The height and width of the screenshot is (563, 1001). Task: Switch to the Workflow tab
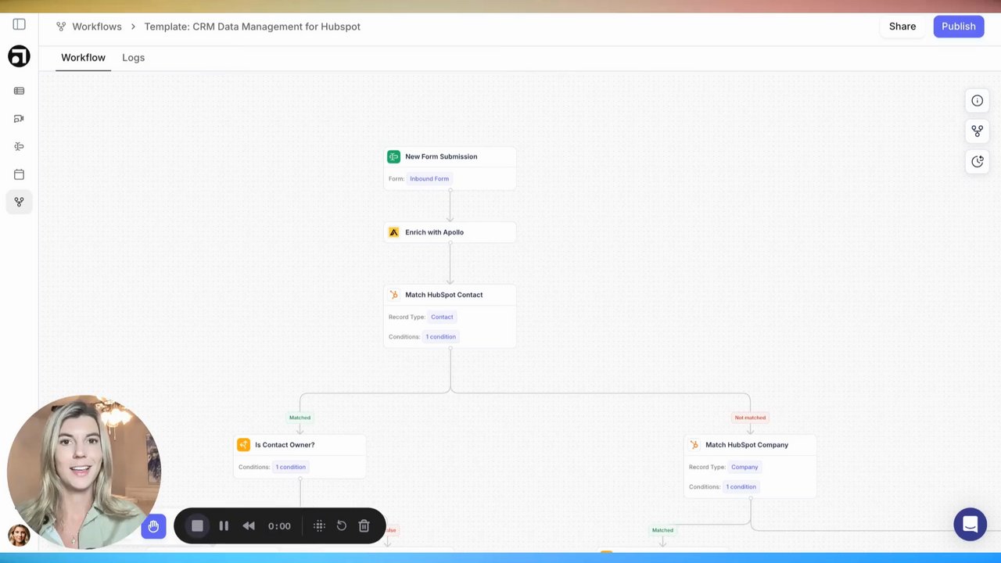[83, 58]
